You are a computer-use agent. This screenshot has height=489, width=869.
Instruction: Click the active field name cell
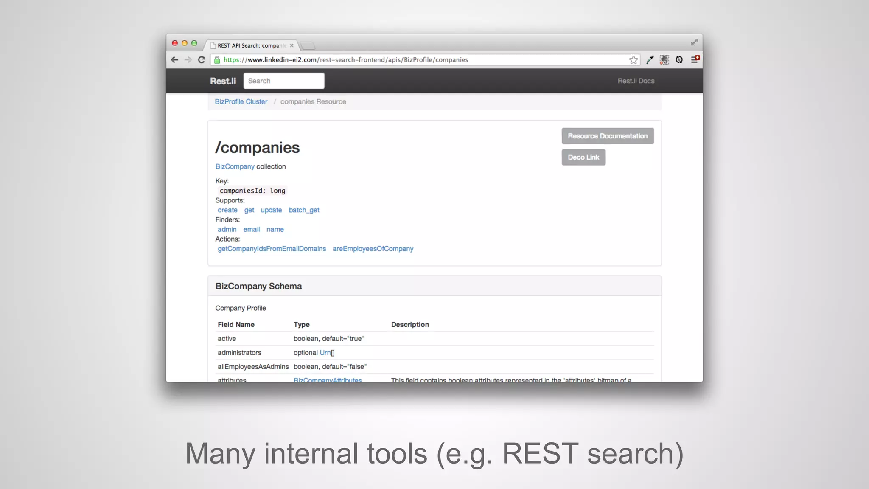tap(227, 339)
